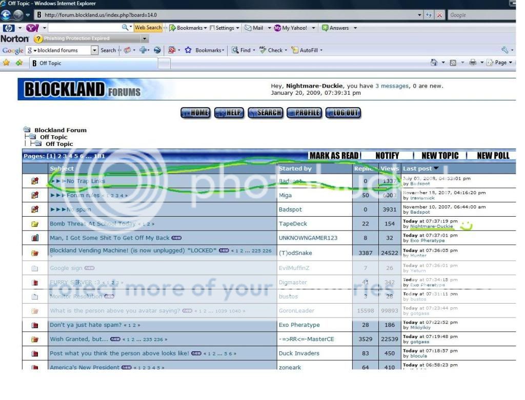Select the Off Topic browser tab
Viewport: 525px width, 400px height.
point(94,63)
